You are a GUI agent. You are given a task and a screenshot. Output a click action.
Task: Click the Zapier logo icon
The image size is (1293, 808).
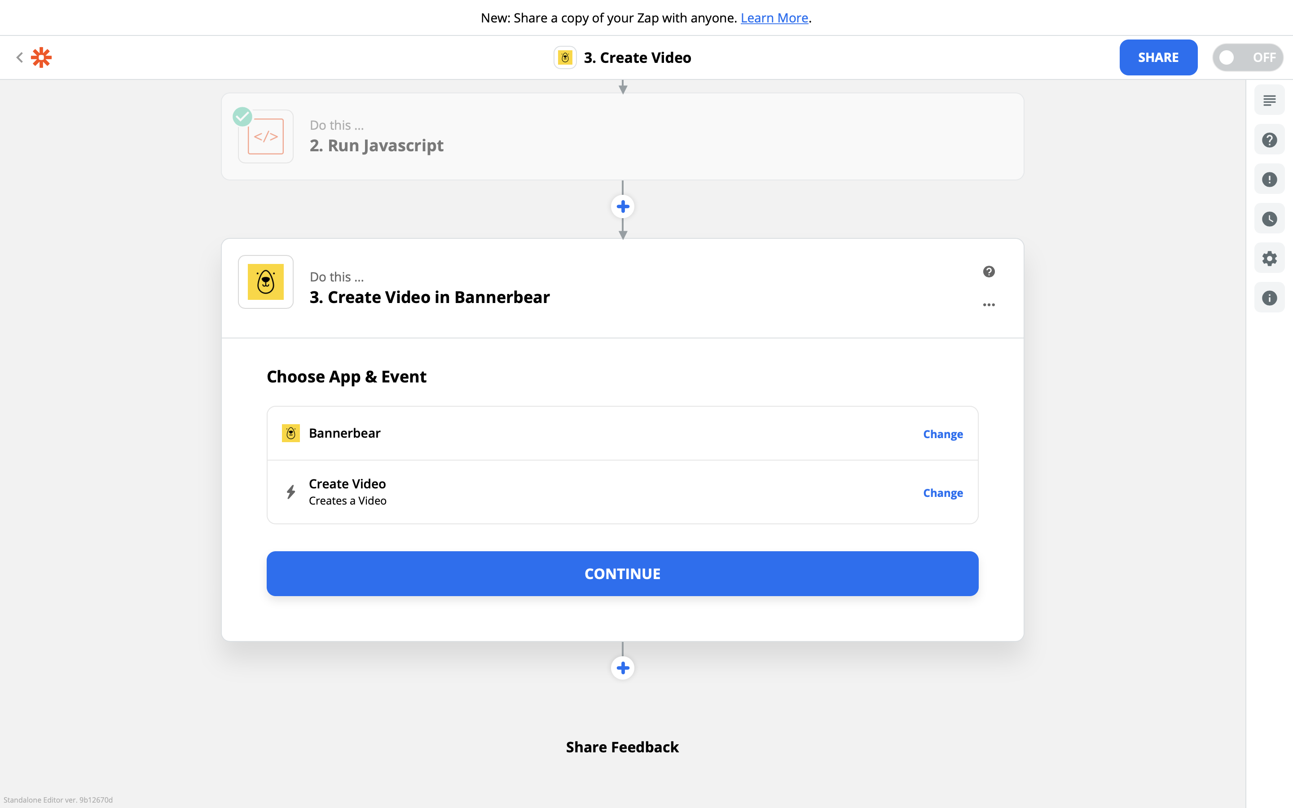pyautogui.click(x=41, y=57)
